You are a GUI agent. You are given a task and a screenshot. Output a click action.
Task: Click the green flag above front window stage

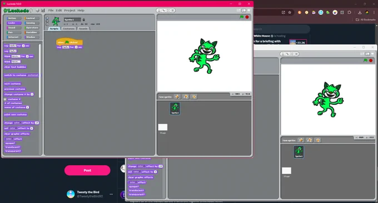[x=242, y=17]
